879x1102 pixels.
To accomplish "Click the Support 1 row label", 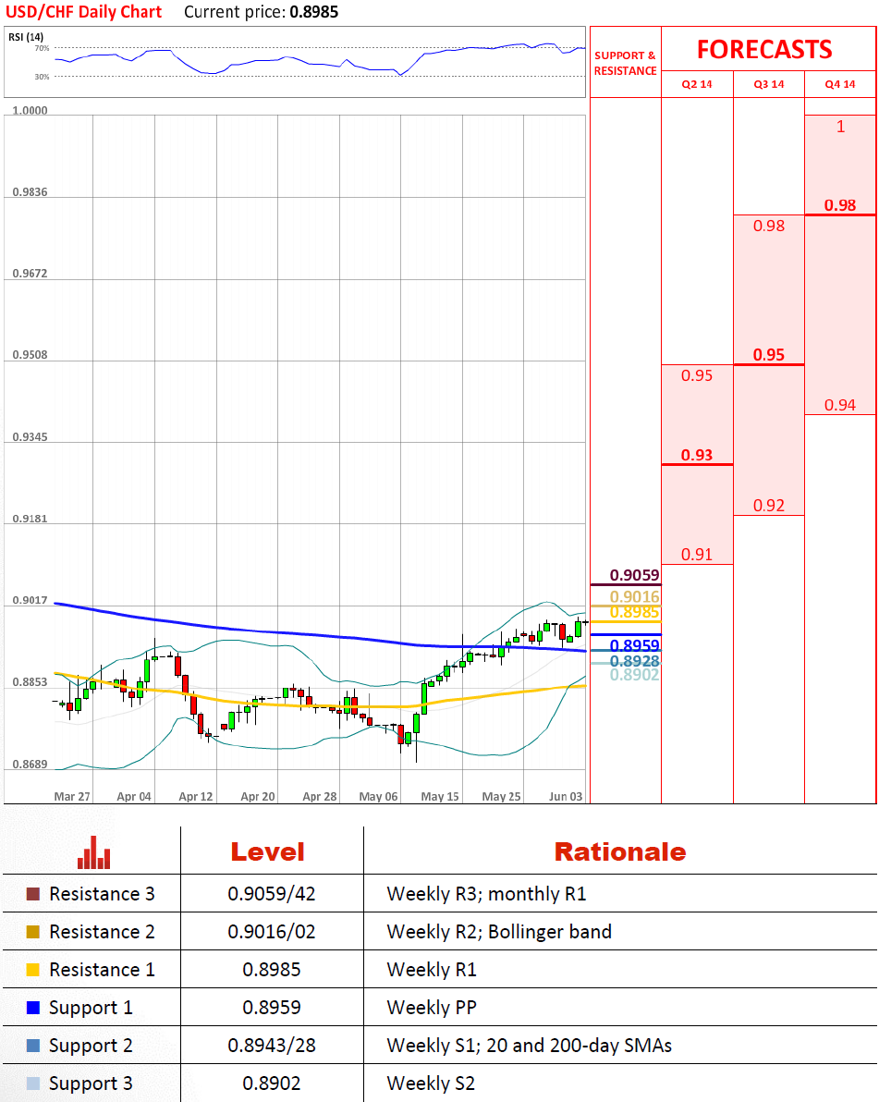I will coord(91,1008).
